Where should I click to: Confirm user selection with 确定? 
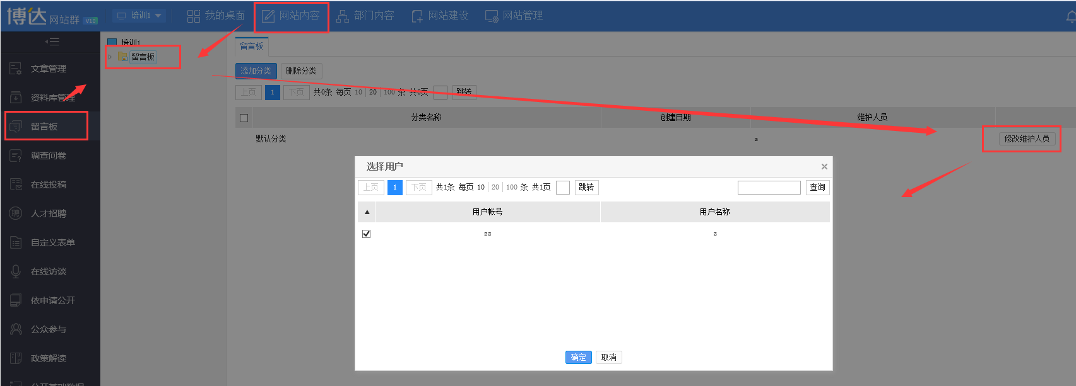click(578, 358)
